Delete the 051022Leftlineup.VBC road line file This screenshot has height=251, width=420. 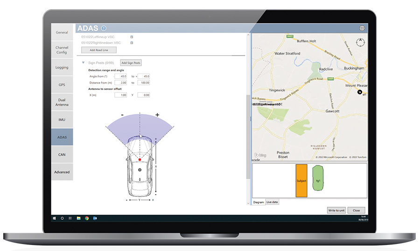(132, 37)
